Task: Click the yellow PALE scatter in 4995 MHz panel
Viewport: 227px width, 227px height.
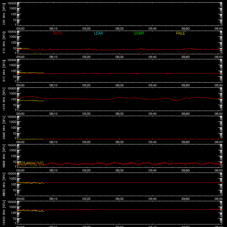Action: tap(30, 164)
